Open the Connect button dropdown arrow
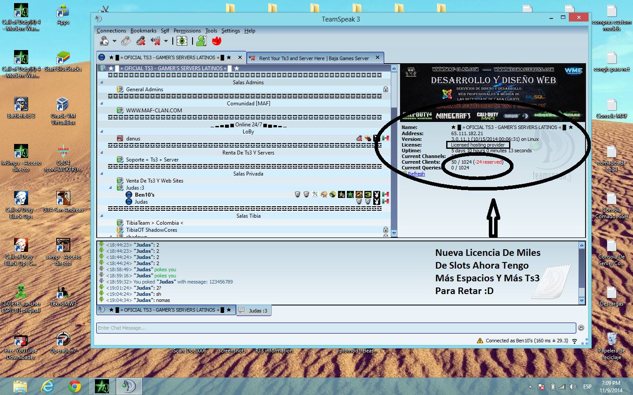This screenshot has width=633, height=395. click(114, 41)
